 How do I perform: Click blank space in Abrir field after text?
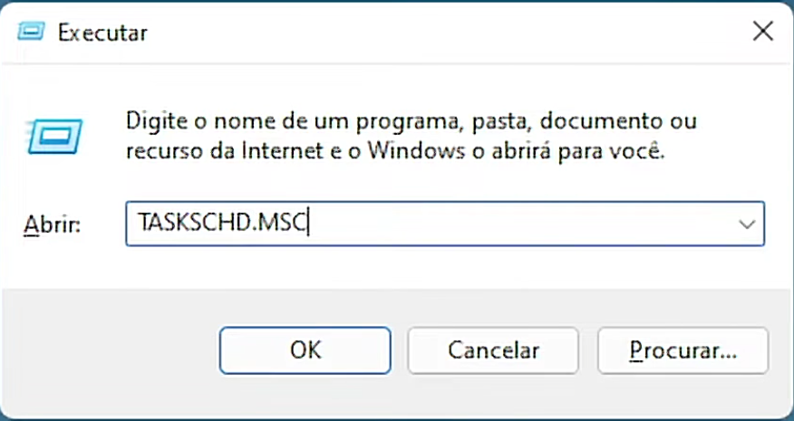pos(526,224)
